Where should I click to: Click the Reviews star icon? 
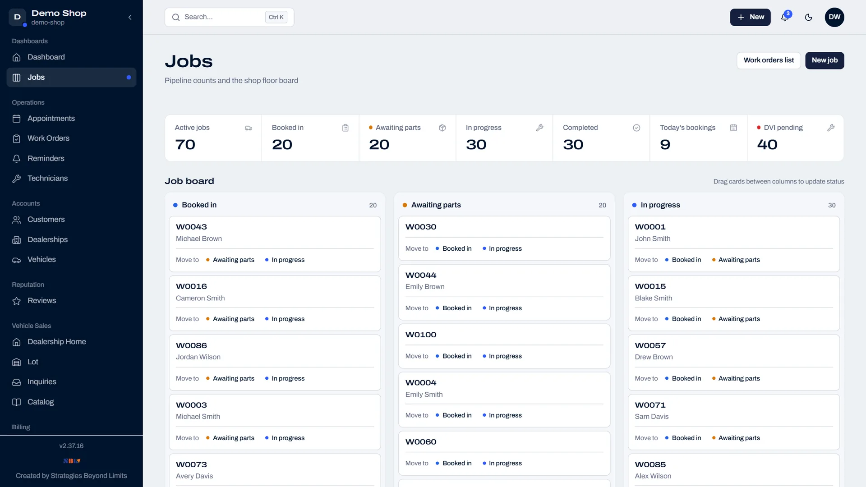tap(17, 301)
